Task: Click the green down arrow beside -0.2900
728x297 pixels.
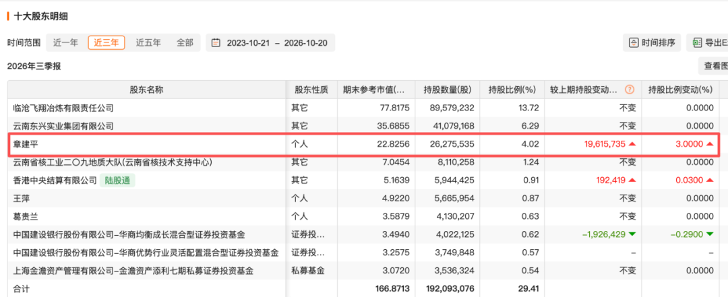Action: pyautogui.click(x=709, y=235)
